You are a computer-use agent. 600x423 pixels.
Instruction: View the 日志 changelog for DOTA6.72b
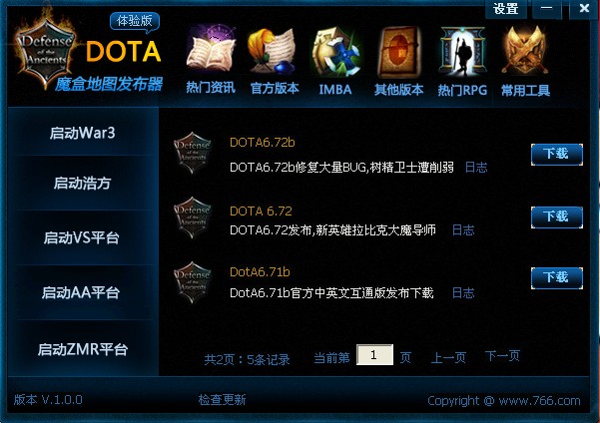pyautogui.click(x=476, y=168)
